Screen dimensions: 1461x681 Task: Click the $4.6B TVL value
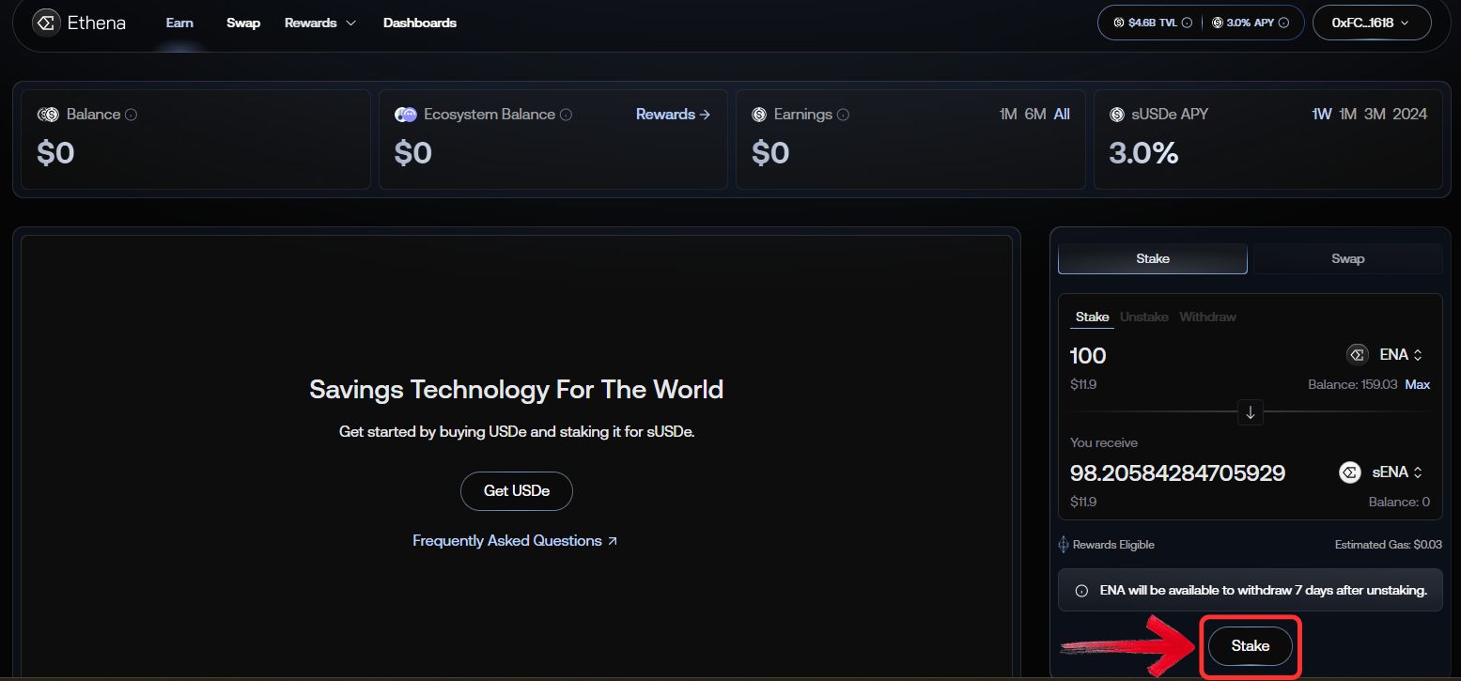[1153, 23]
